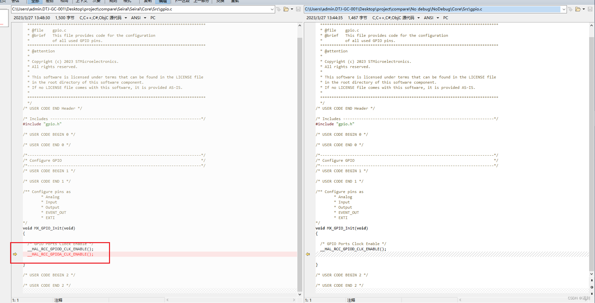Click '/* USER CODE BEGIN 2 */' in left pane

[x=49, y=275]
